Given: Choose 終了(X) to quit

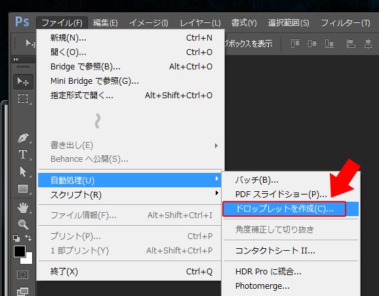Looking at the screenshot, I should [x=130, y=272].
